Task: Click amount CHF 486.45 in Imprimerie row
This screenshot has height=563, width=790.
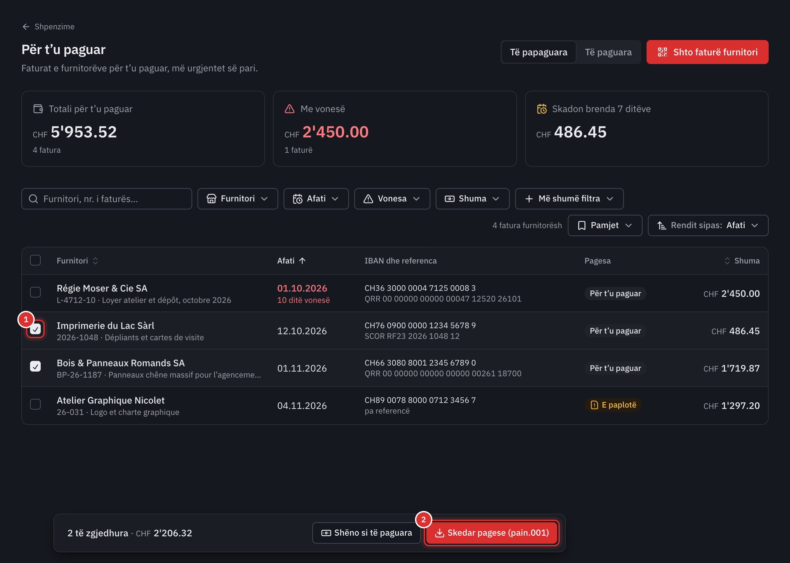Action: pyautogui.click(x=735, y=331)
